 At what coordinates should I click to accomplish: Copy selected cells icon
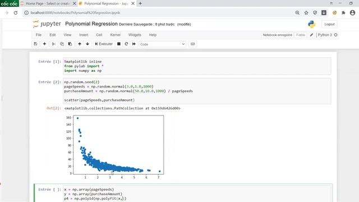(62, 44)
